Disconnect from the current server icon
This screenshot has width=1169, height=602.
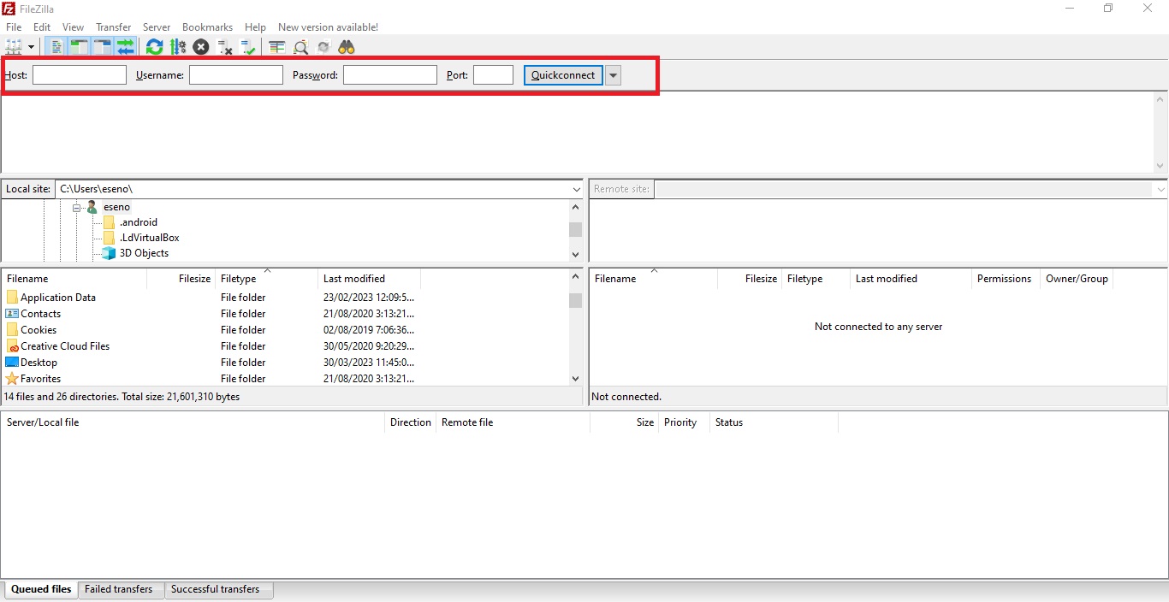[225, 47]
